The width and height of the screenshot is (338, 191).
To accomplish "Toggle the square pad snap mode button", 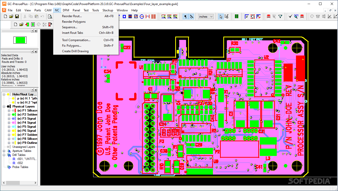I will [185, 17].
